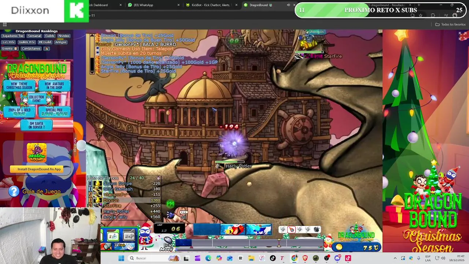Select StarFire in turn list
The height and width of the screenshot is (264, 469).
coord(124,206)
